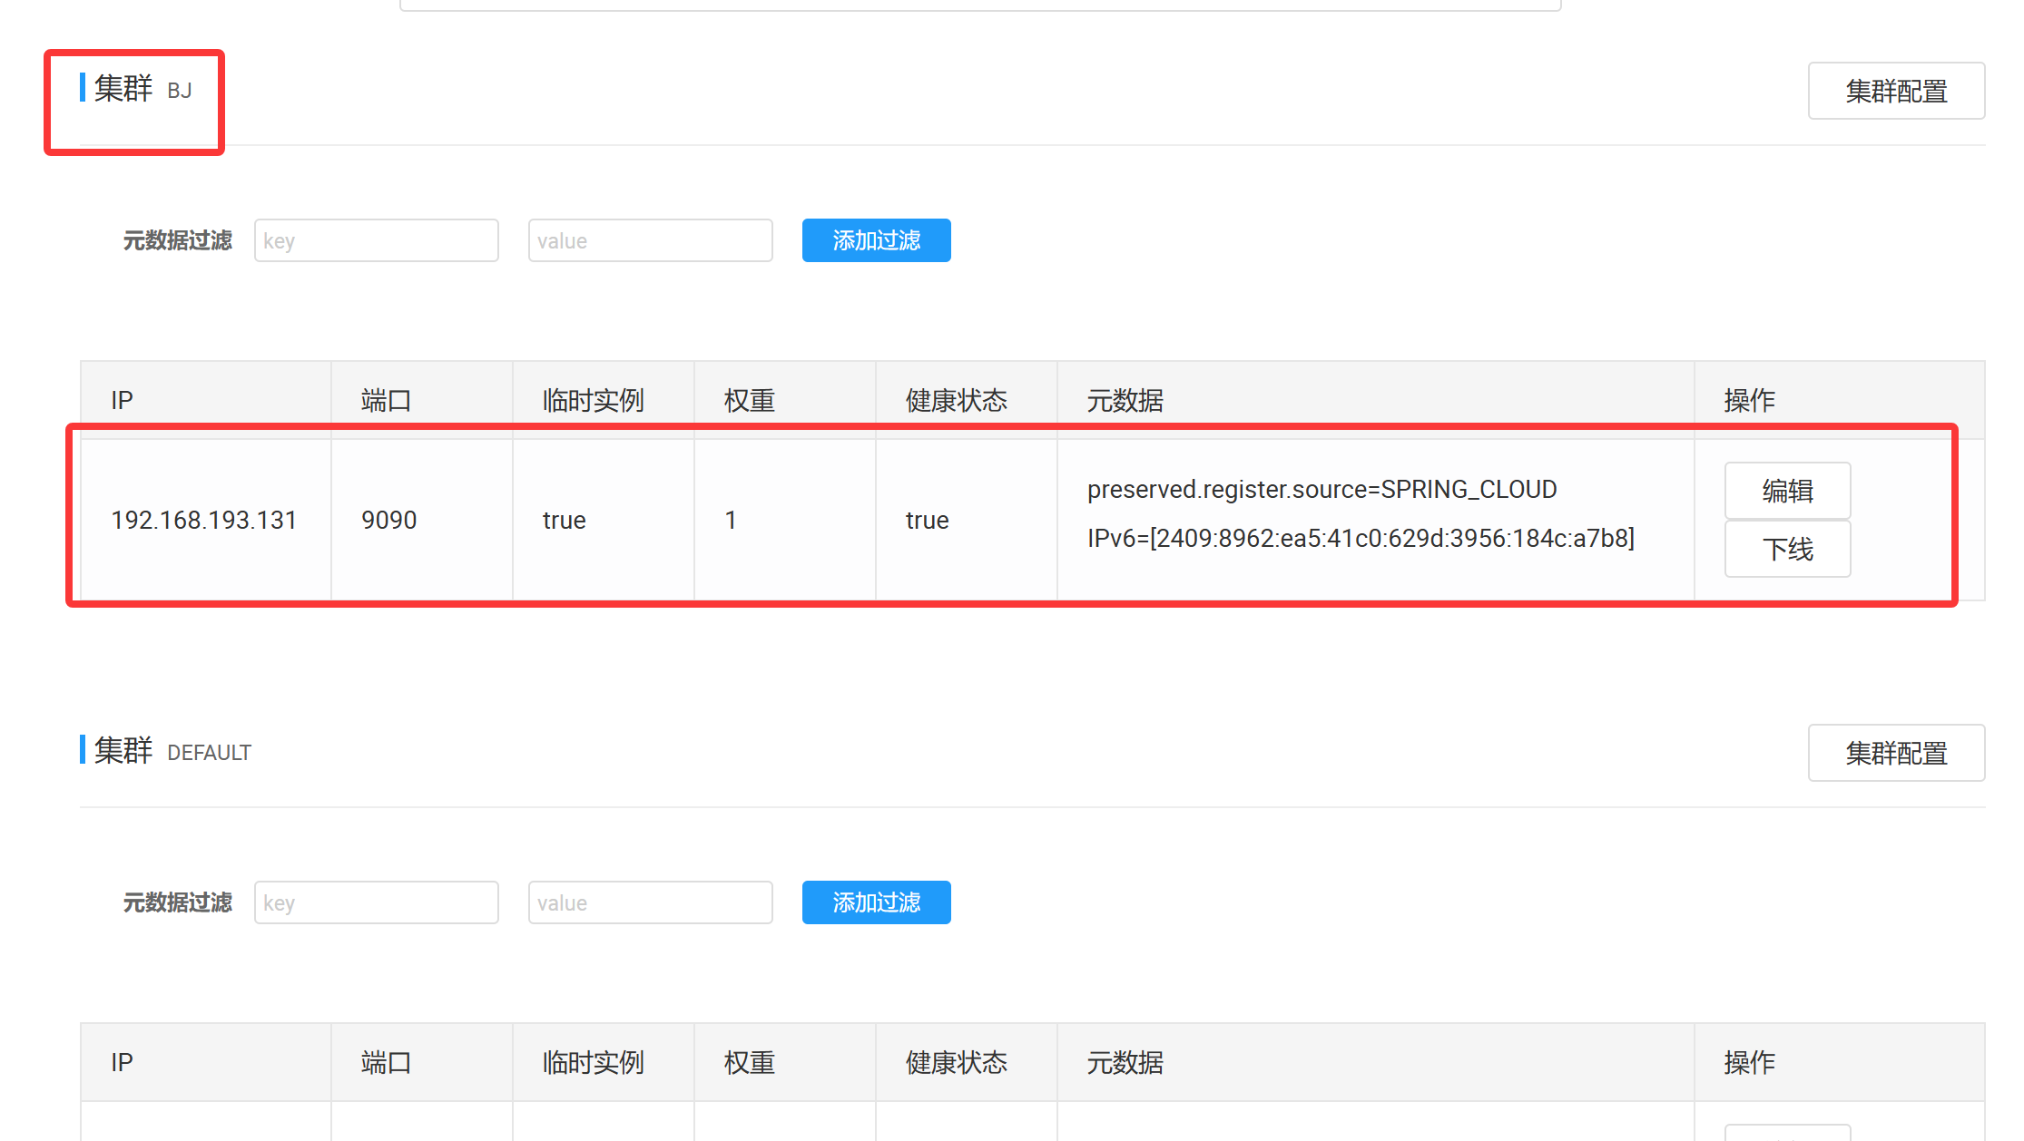Focus the key filter field under BJ cluster
The width and height of the screenshot is (2024, 1141).
pyautogui.click(x=376, y=240)
